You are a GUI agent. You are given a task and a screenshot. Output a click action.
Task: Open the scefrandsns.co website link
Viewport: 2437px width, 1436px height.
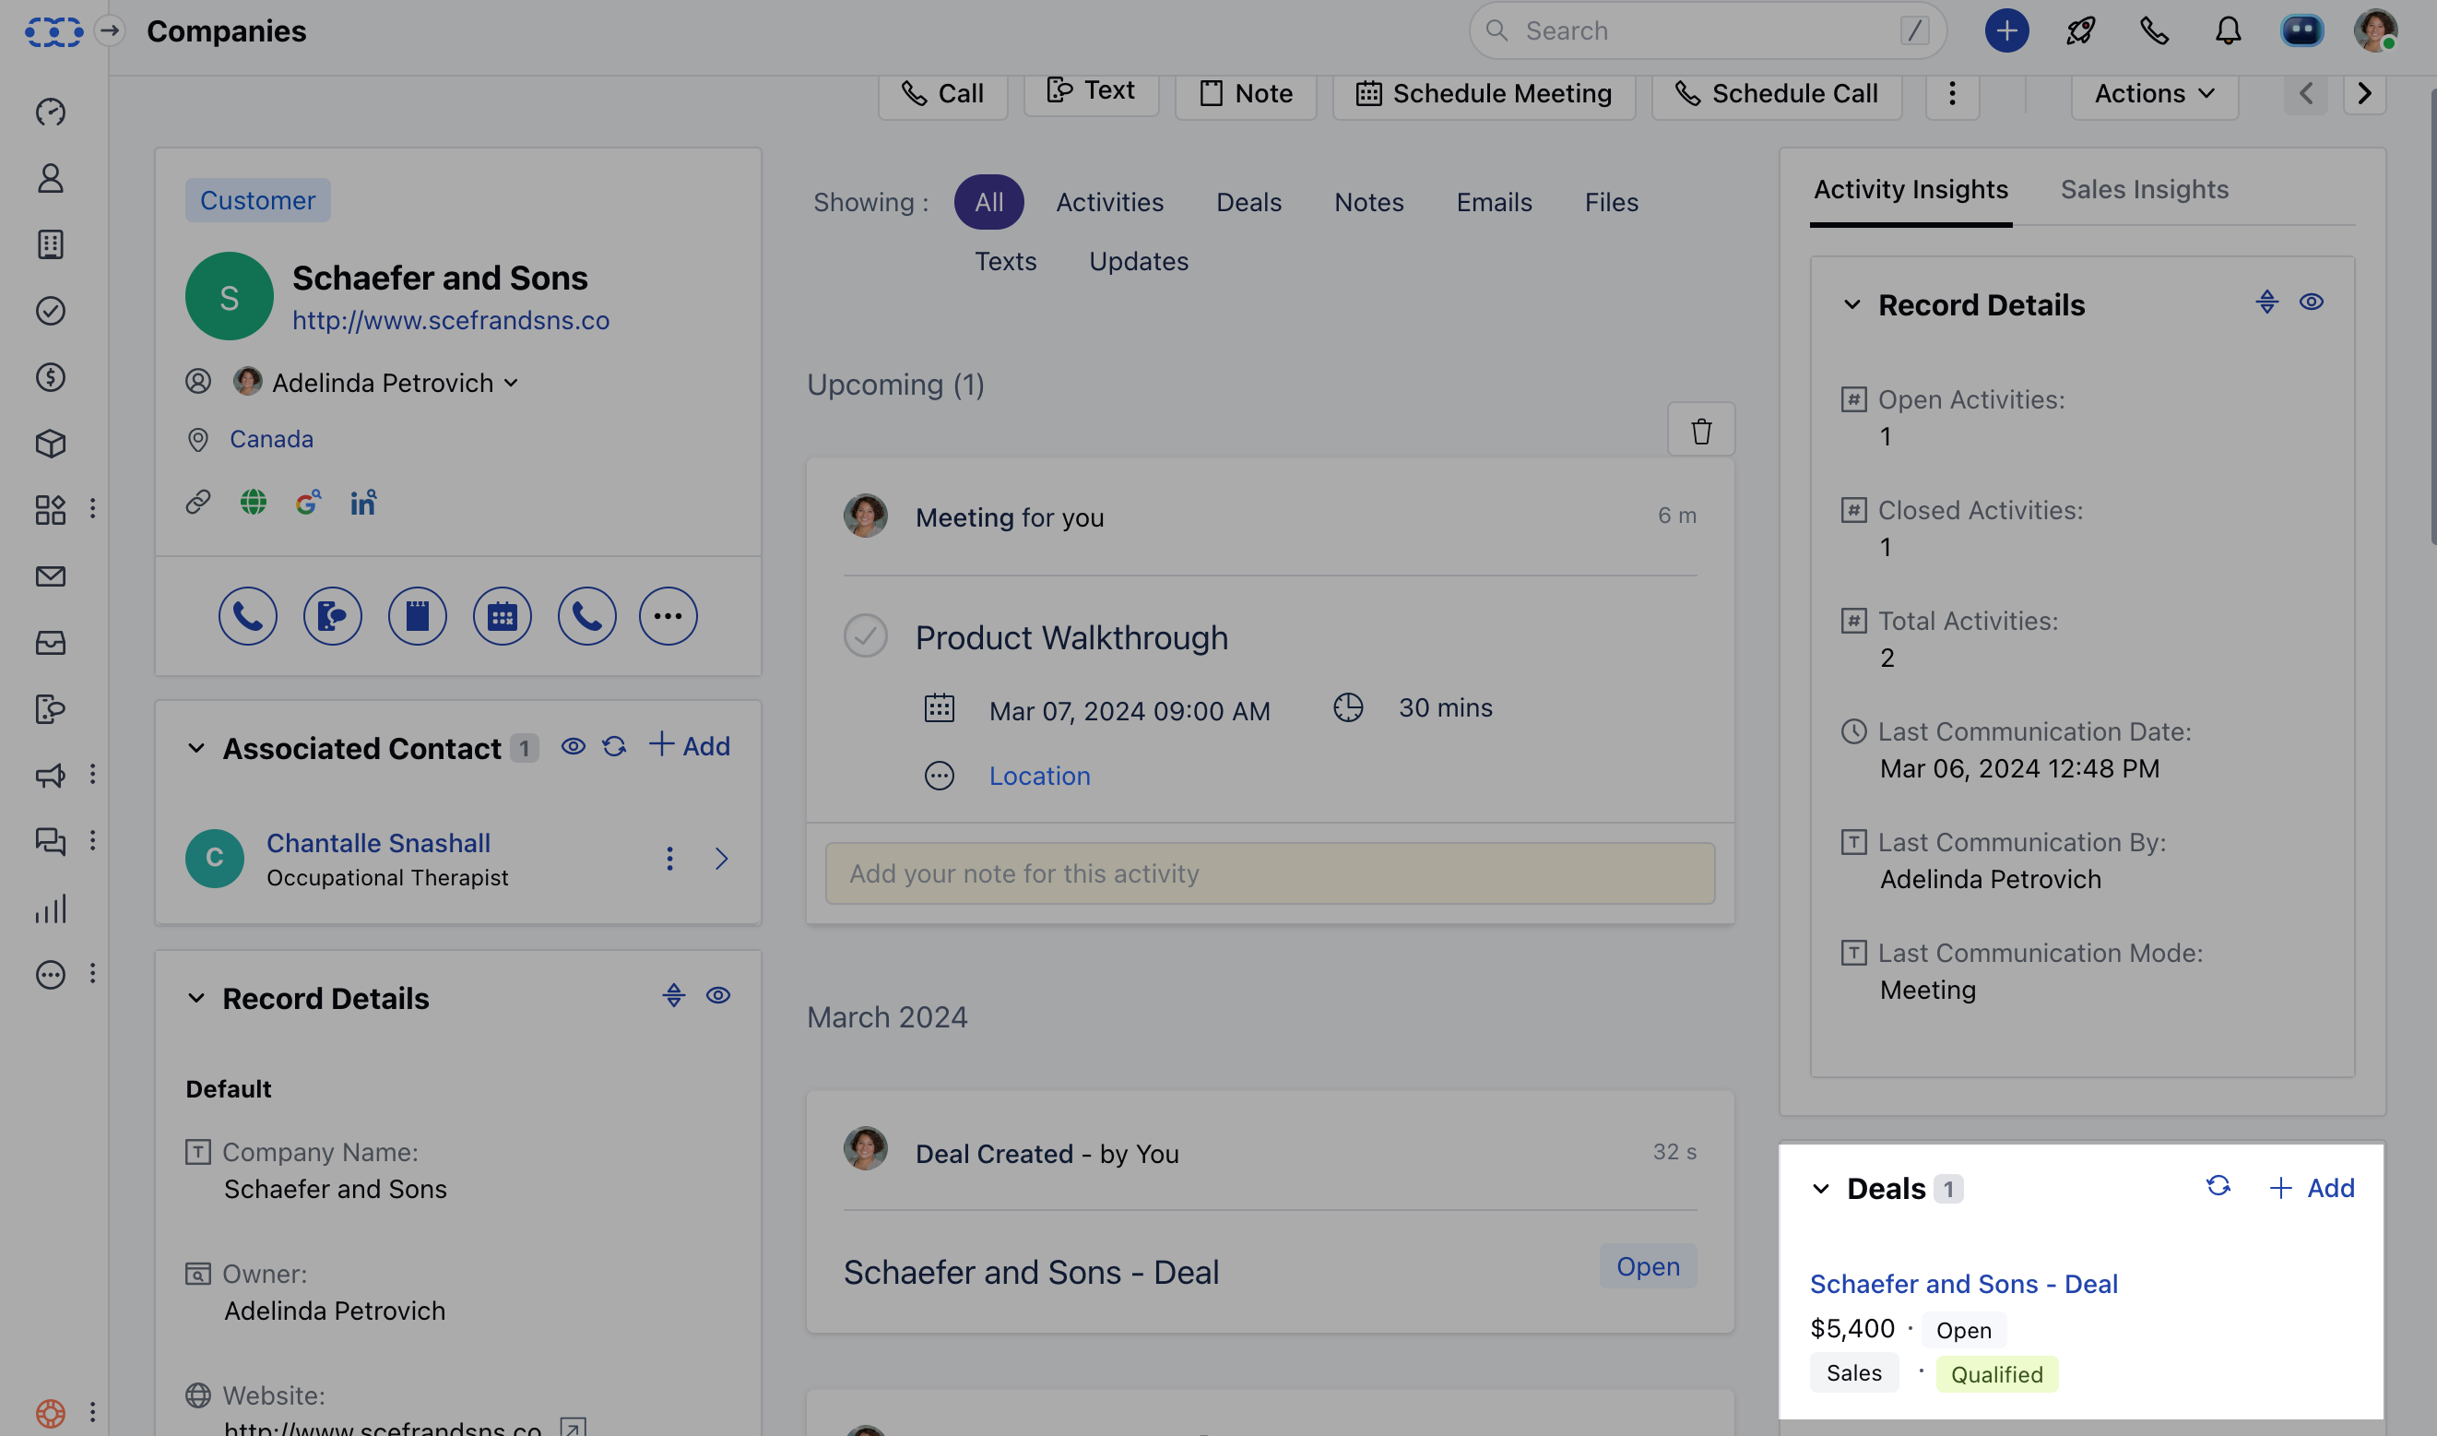451,320
